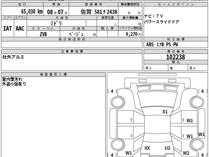
Task: Select the 系 suffix beside ベージュ
Action: coord(95,35)
